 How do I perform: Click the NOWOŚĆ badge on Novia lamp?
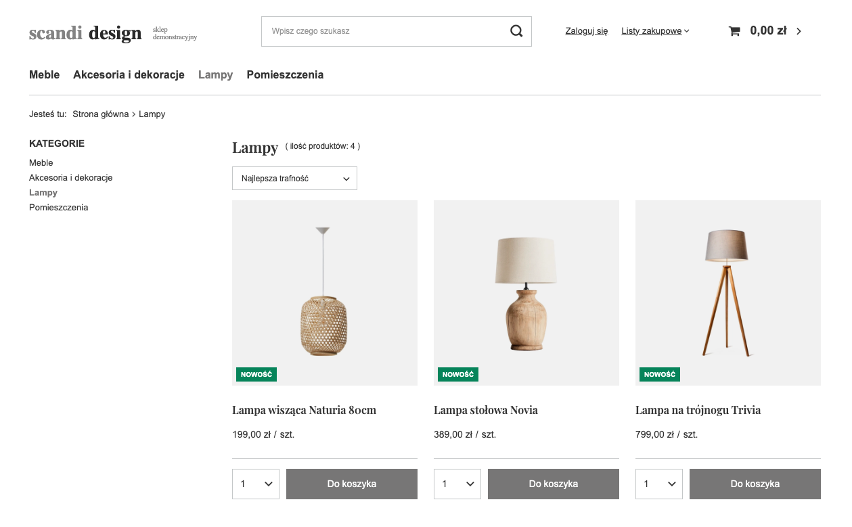point(458,374)
